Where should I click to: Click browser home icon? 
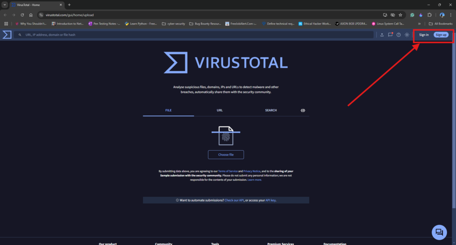[x=31, y=15]
